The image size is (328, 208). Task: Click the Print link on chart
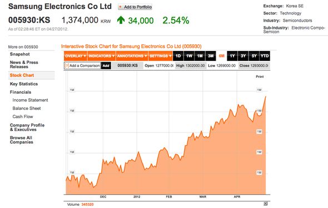pyautogui.click(x=260, y=77)
